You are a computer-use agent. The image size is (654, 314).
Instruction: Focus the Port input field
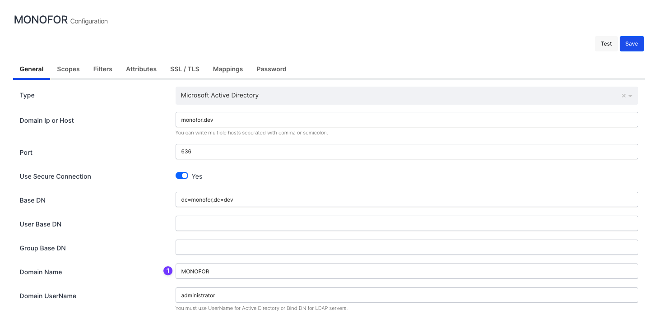tap(406, 152)
